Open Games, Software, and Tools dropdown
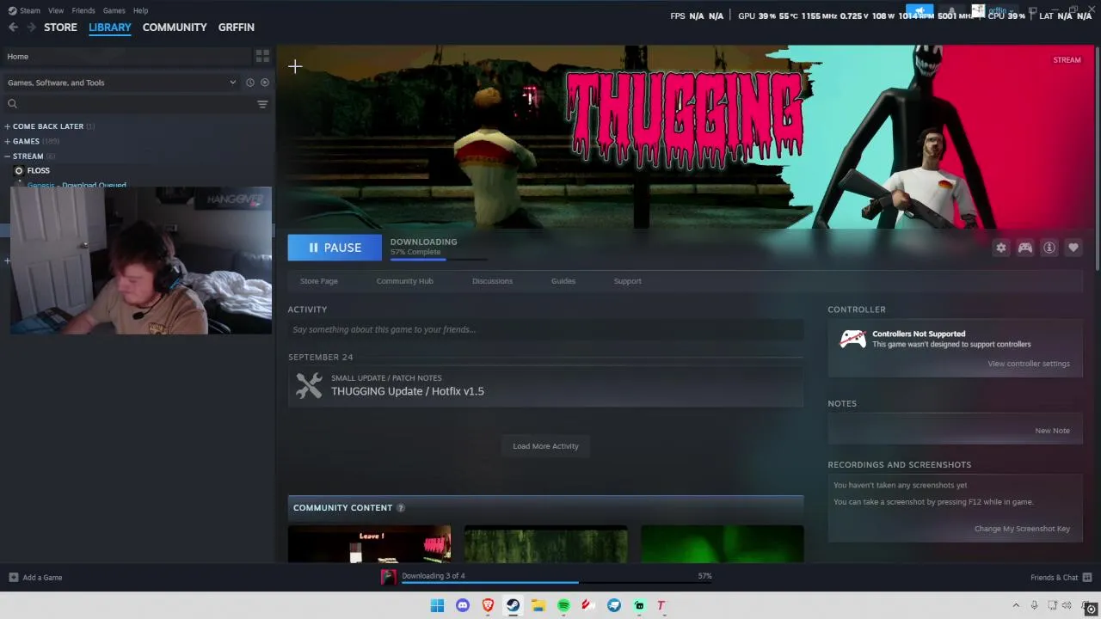1101x619 pixels. (121, 83)
